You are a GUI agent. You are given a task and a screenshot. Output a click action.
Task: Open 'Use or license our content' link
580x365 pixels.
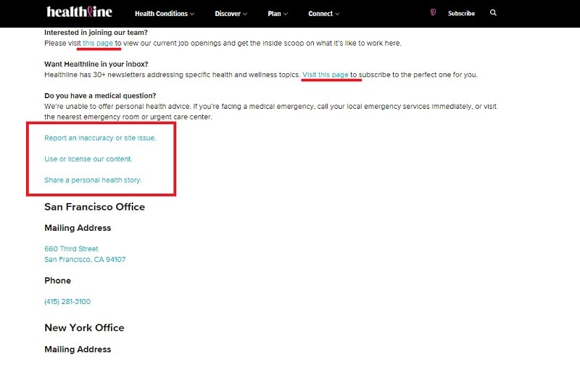(x=88, y=159)
